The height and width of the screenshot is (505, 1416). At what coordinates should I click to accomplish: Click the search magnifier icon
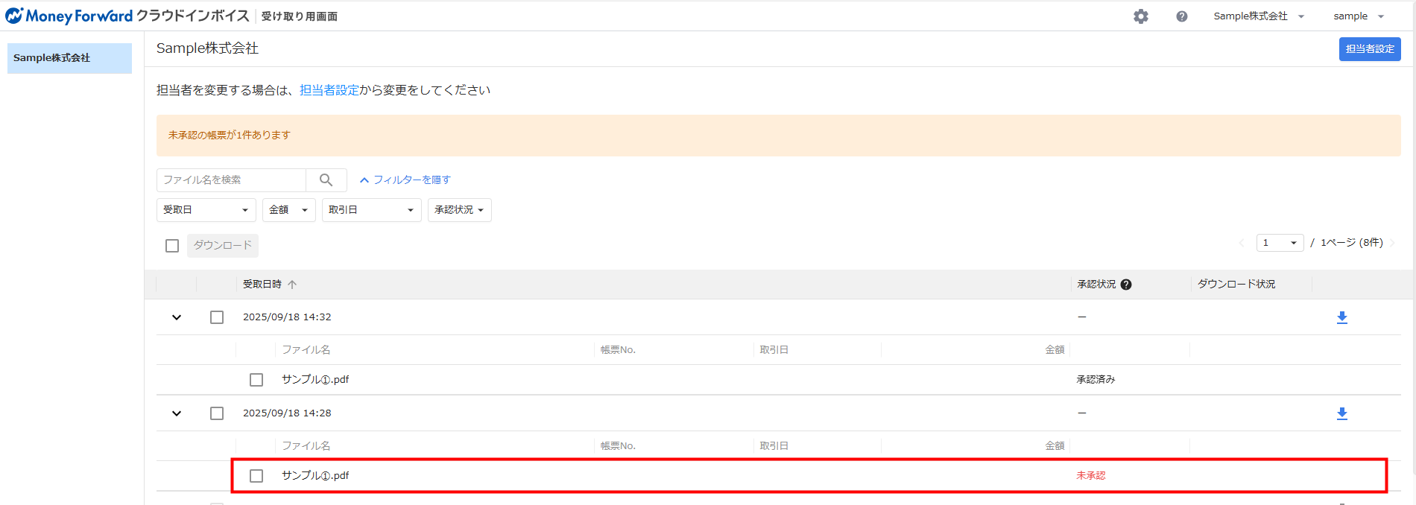pyautogui.click(x=326, y=180)
